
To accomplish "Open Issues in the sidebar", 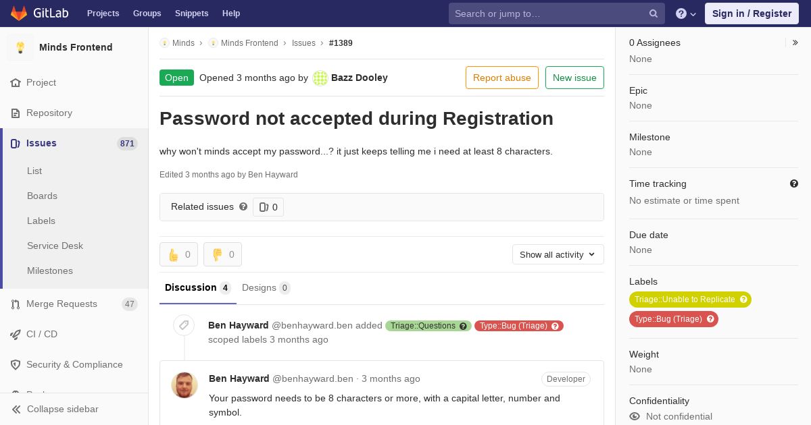I will coord(74,143).
